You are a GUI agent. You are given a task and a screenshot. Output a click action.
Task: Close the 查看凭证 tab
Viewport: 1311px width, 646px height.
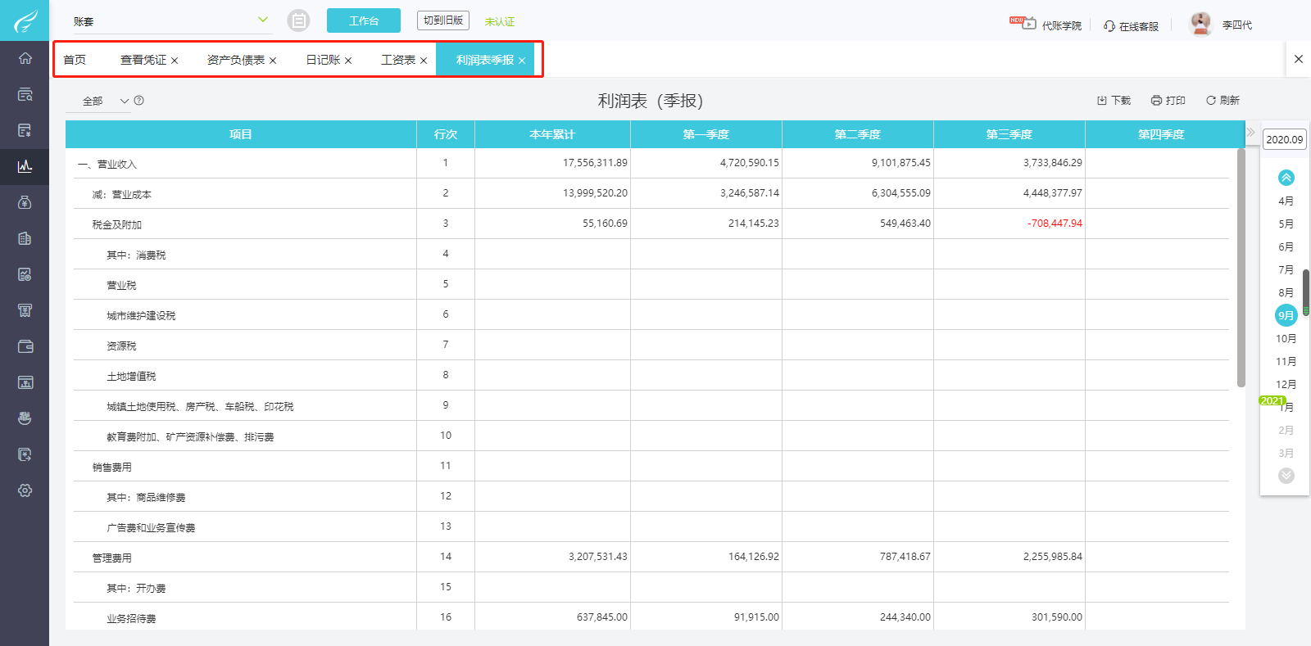[x=175, y=61]
